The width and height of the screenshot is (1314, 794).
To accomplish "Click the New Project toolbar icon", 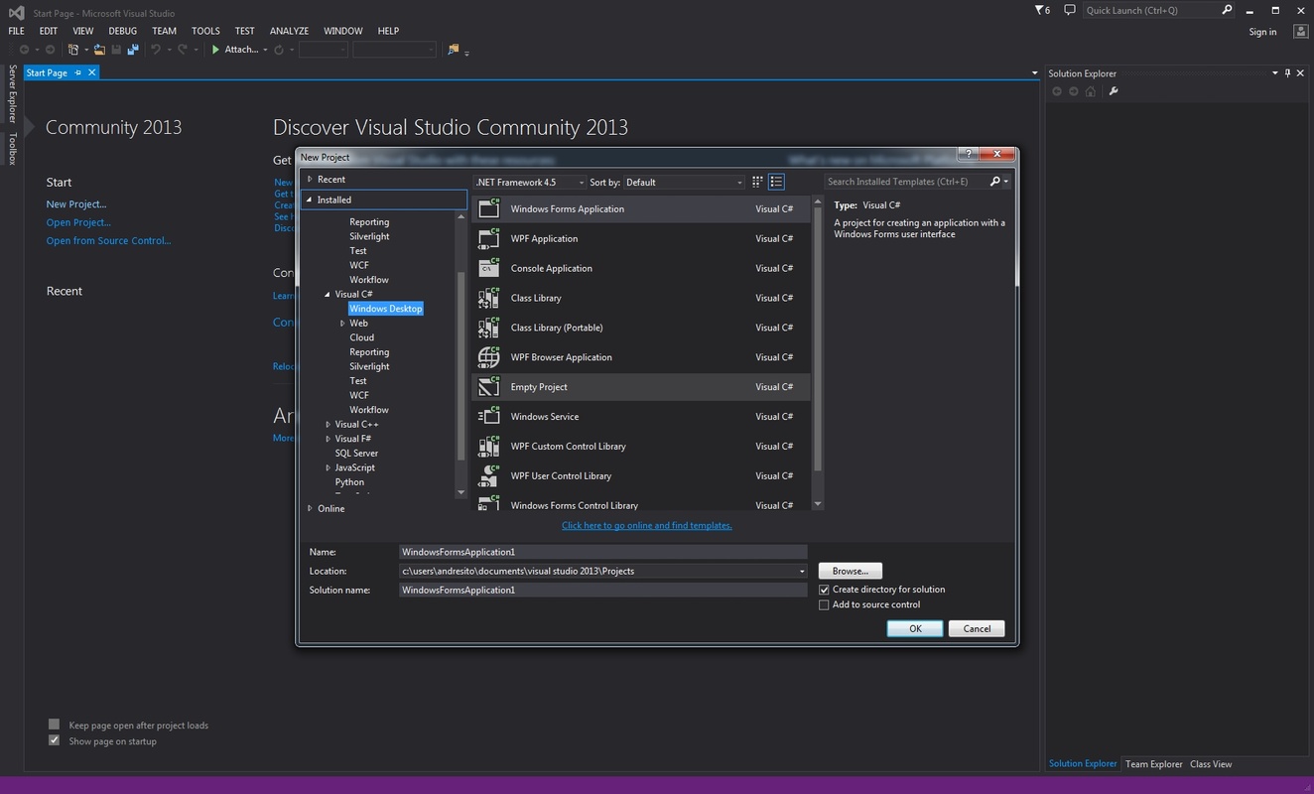I will click(x=73, y=50).
